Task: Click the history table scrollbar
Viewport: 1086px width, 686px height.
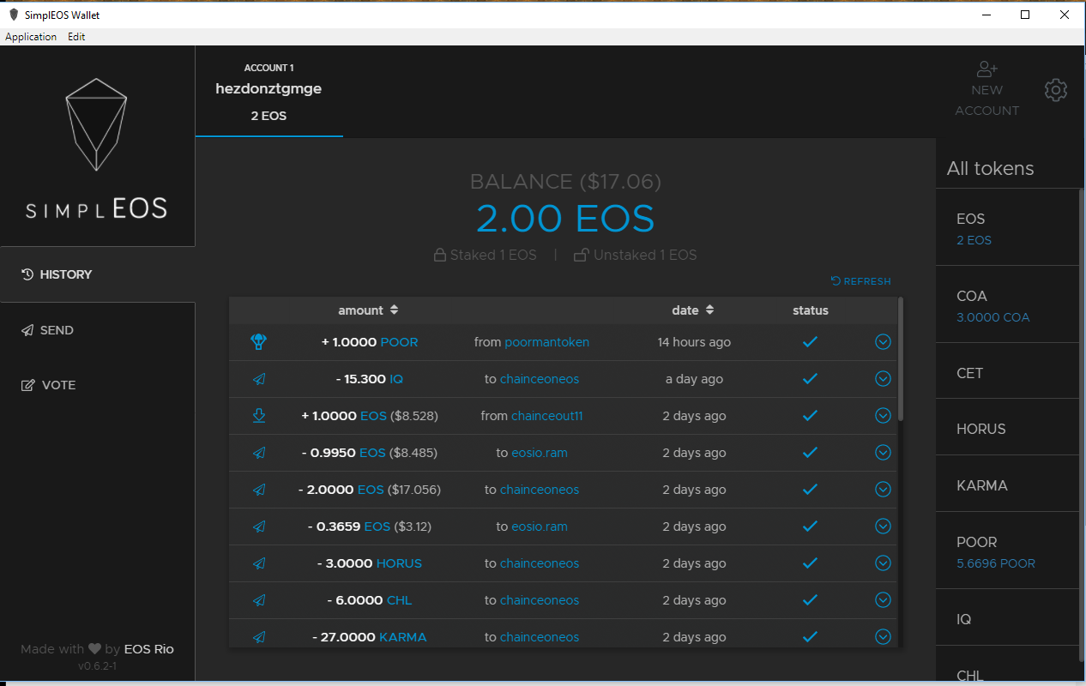Action: (900, 358)
